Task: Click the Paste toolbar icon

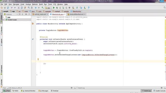Action: (x=25, y=8)
